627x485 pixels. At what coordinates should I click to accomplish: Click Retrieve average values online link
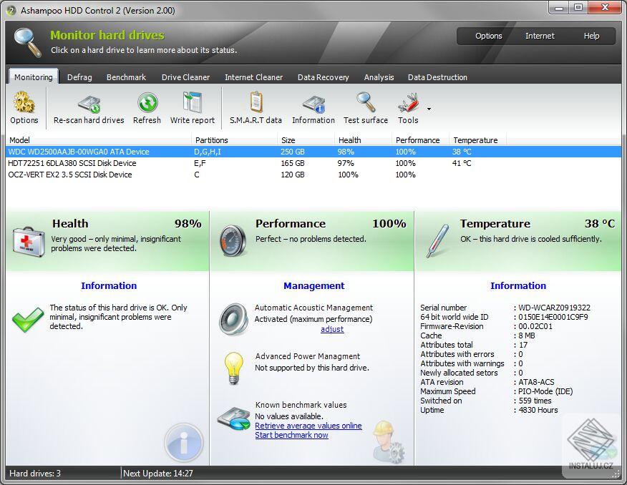308,426
